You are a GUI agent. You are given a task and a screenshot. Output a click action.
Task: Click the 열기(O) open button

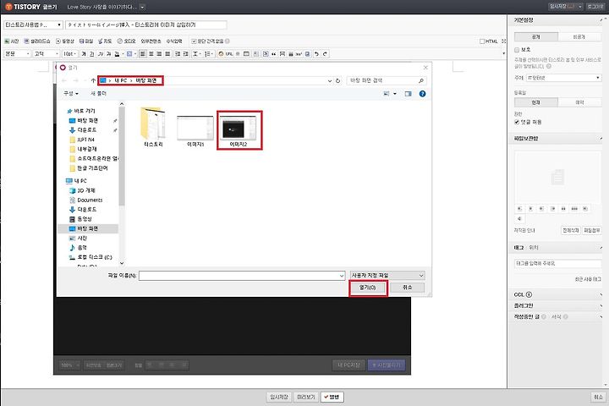(367, 288)
